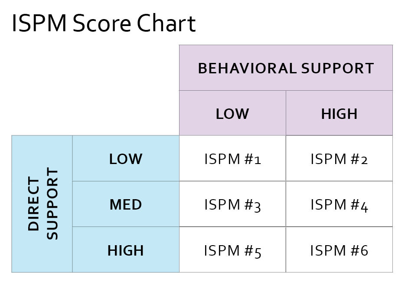Select the ISPM #1 cell
The width and height of the screenshot is (408, 289).
click(x=232, y=159)
